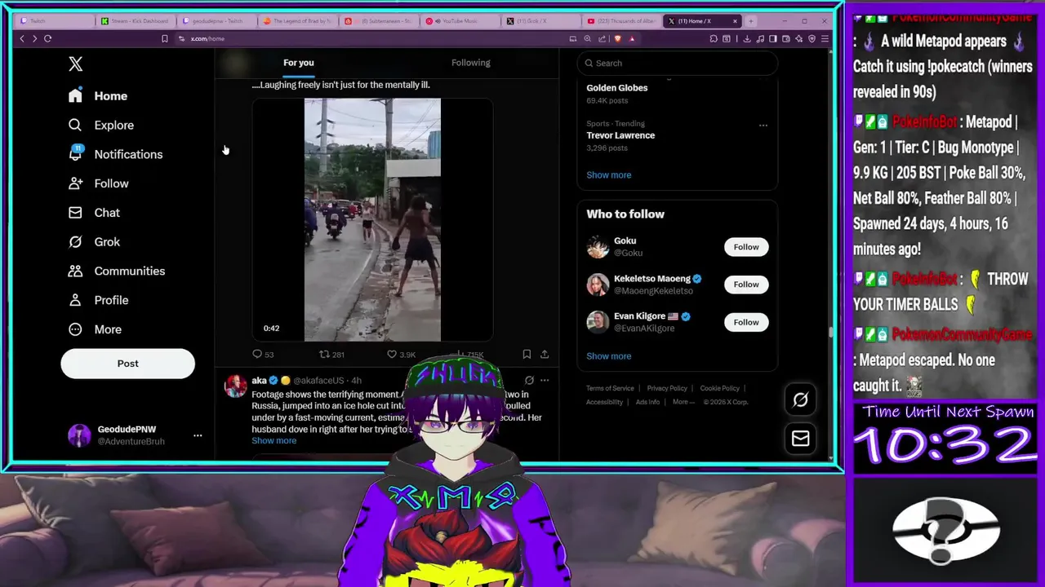Show more Who to follow suggestions
Viewport: 1045px width, 587px height.
click(x=608, y=355)
